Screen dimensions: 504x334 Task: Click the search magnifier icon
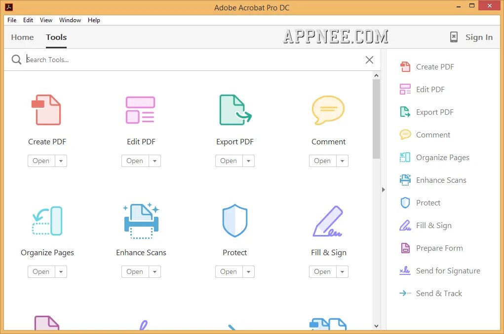pyautogui.click(x=16, y=59)
